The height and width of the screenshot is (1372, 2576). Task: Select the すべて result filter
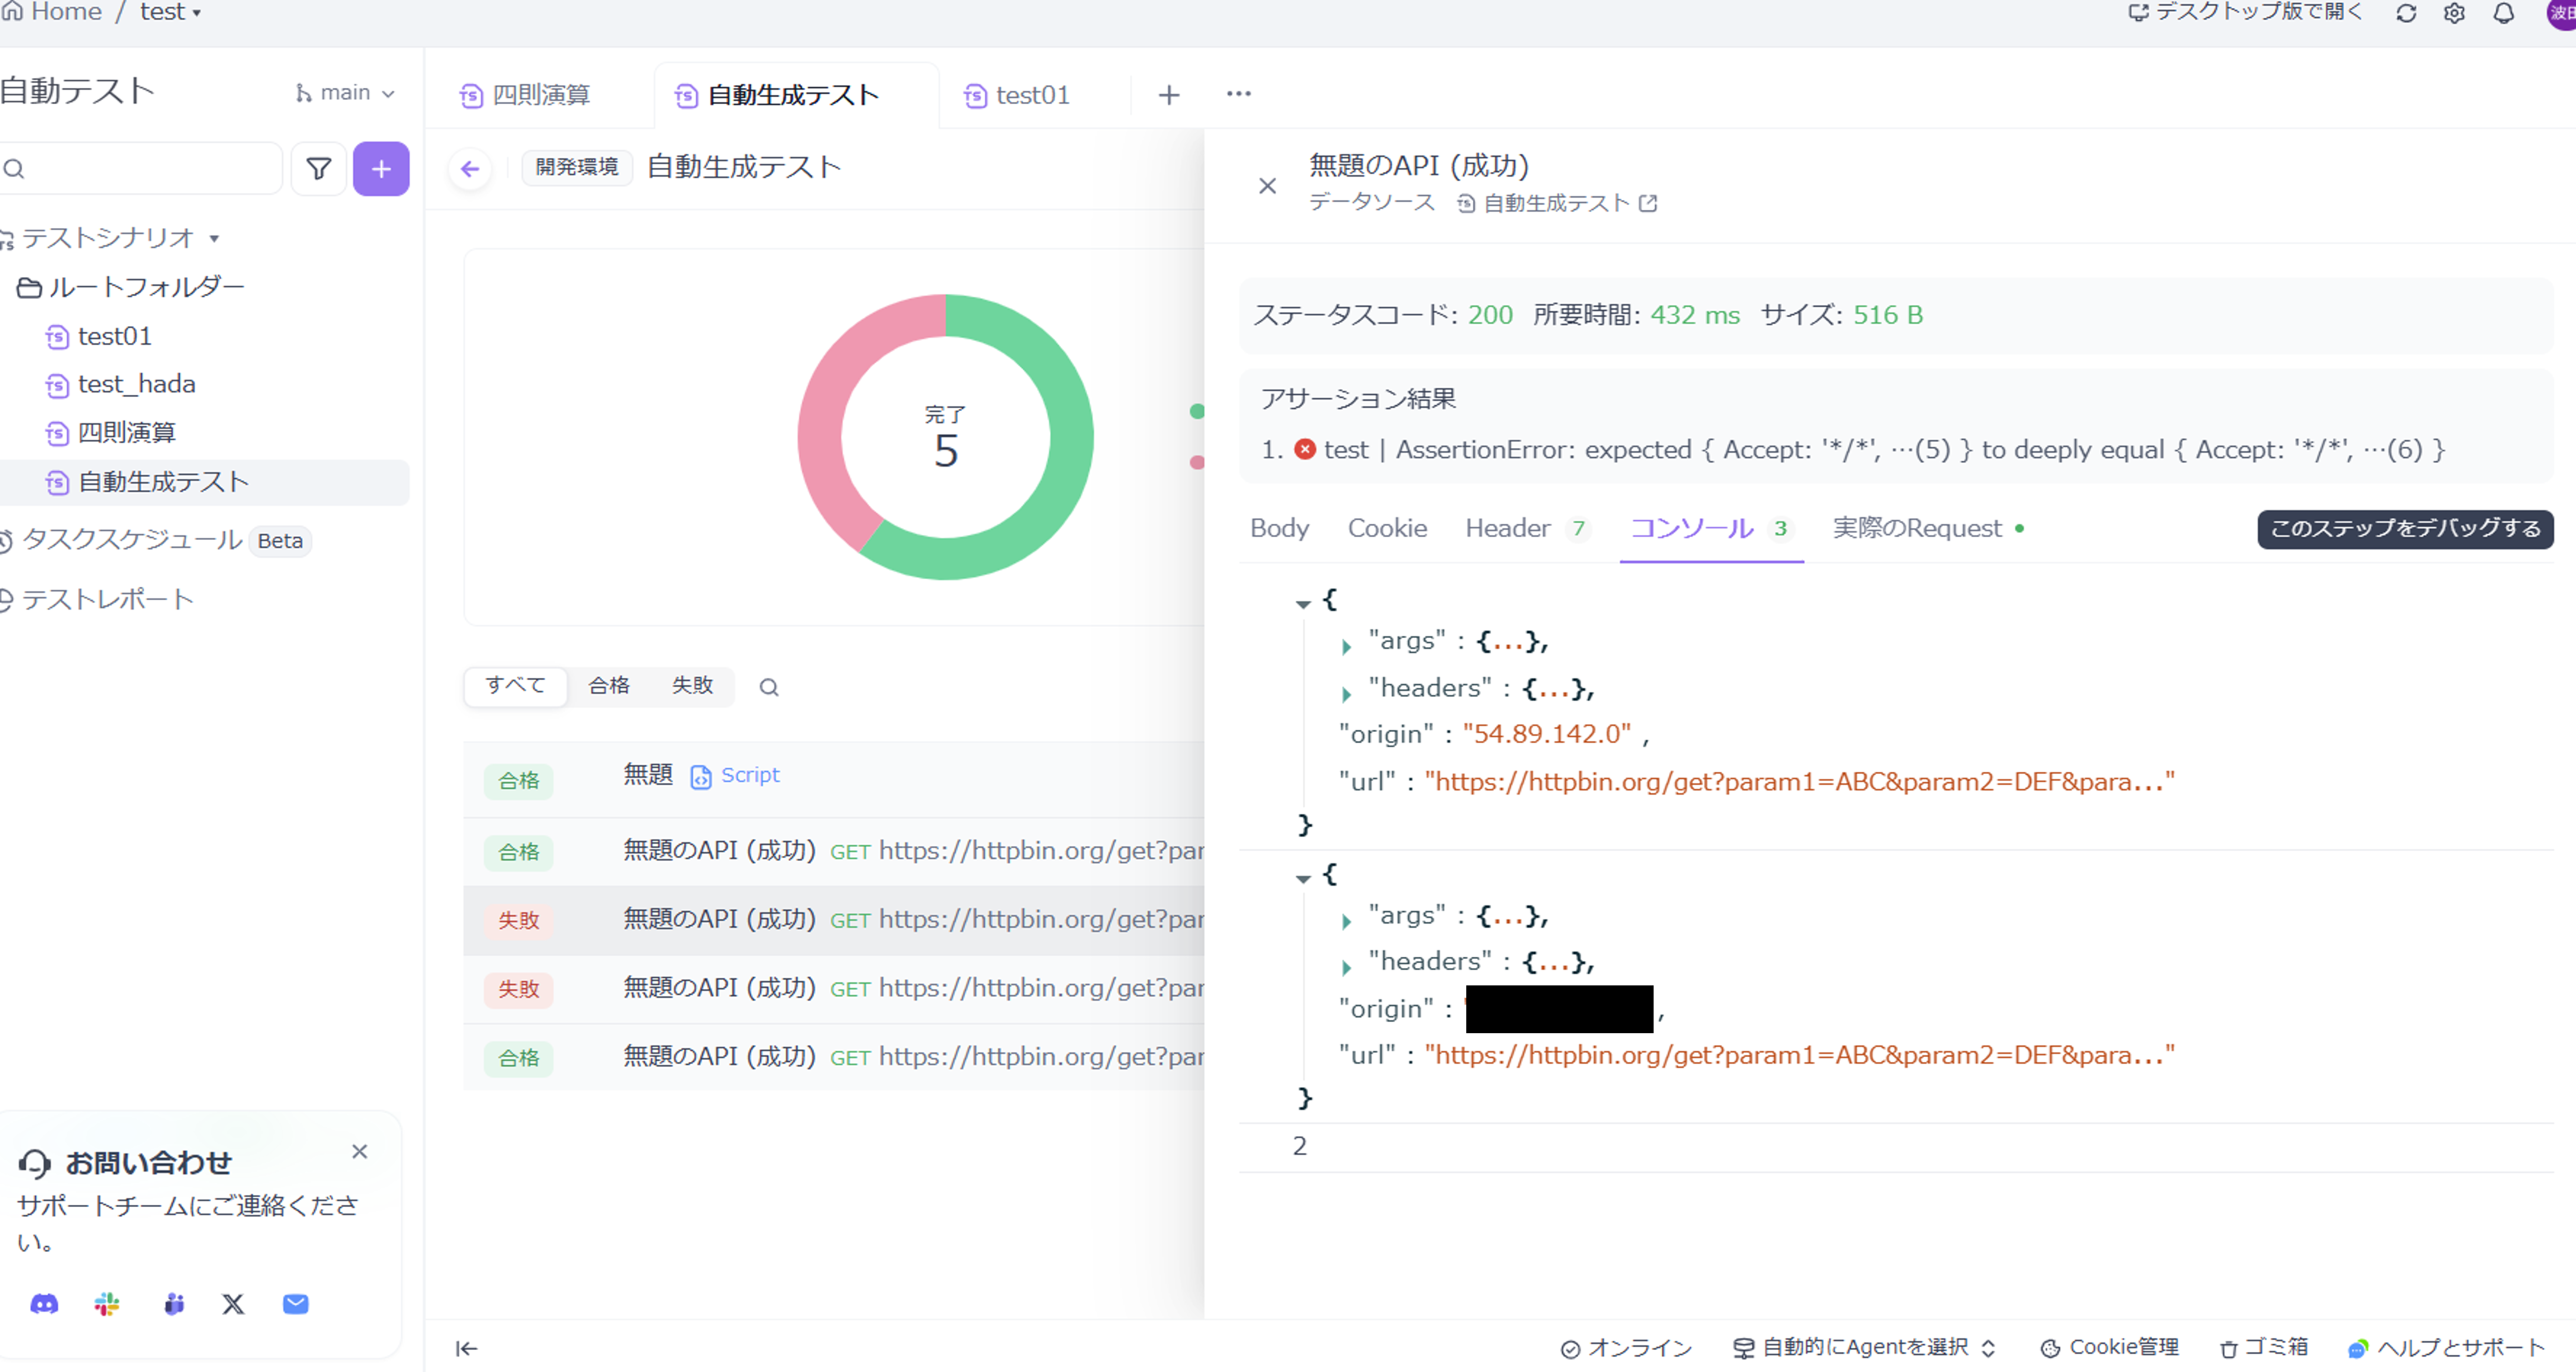point(516,686)
